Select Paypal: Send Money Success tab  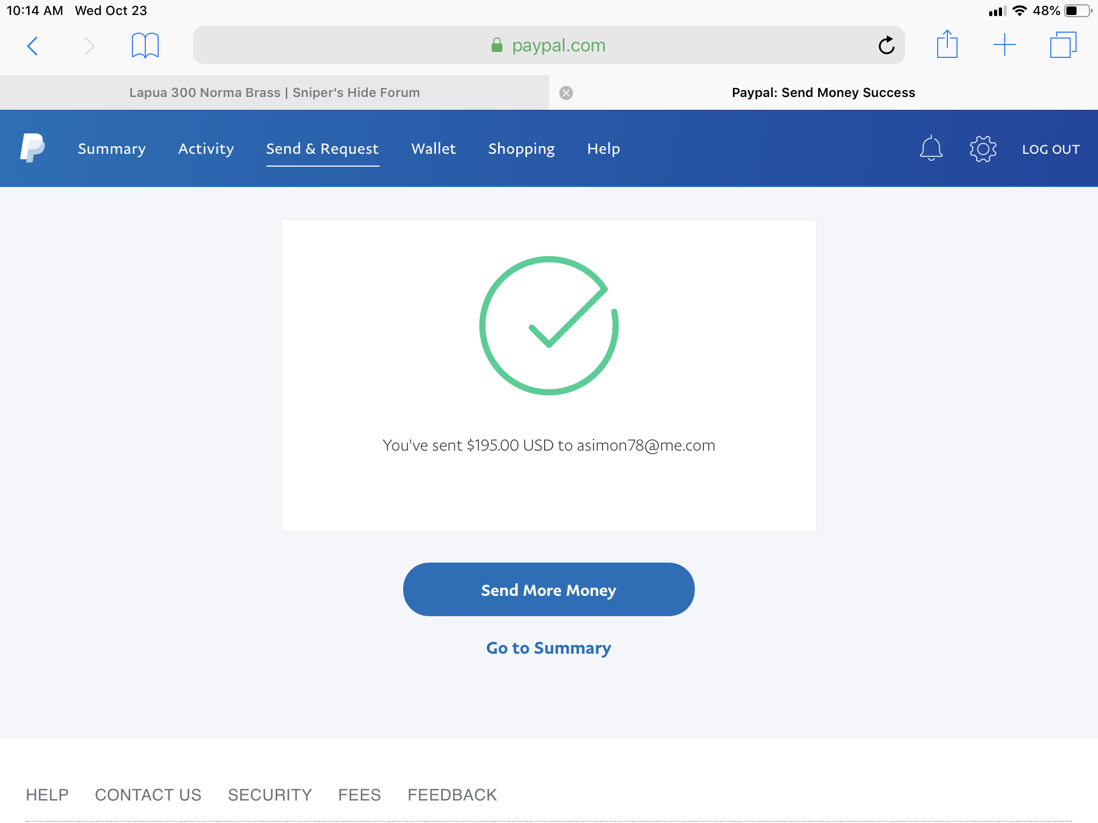[823, 93]
